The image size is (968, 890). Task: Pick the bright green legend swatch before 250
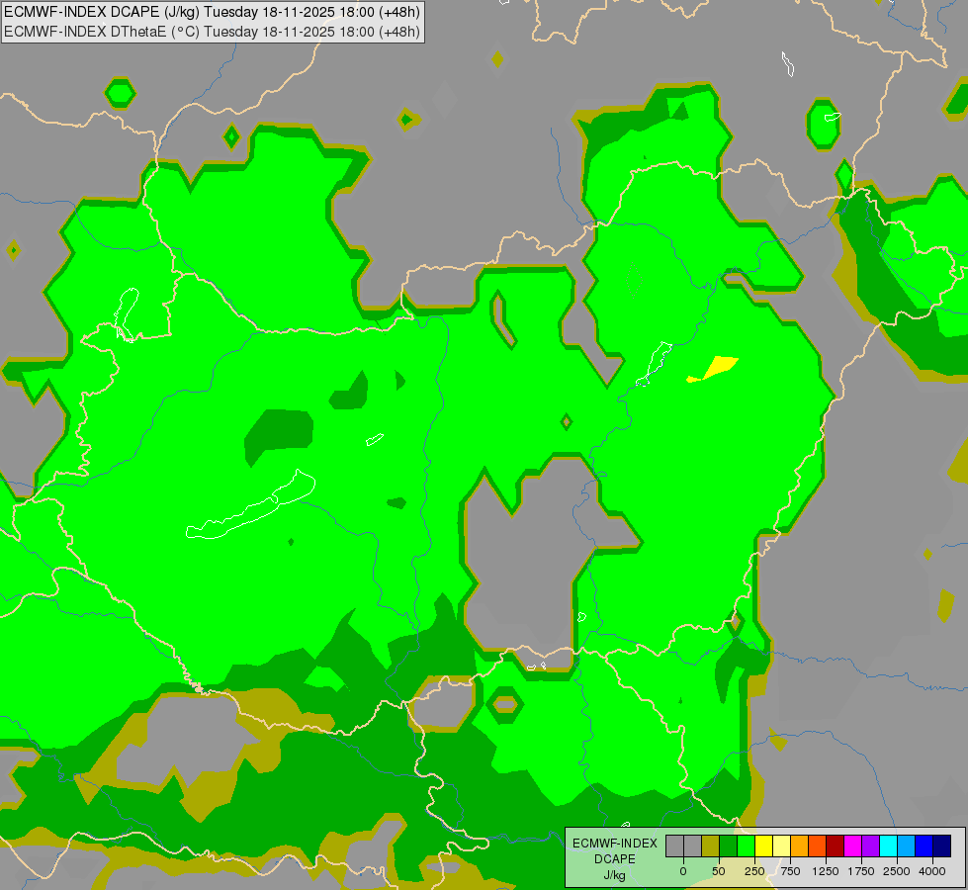746,845
